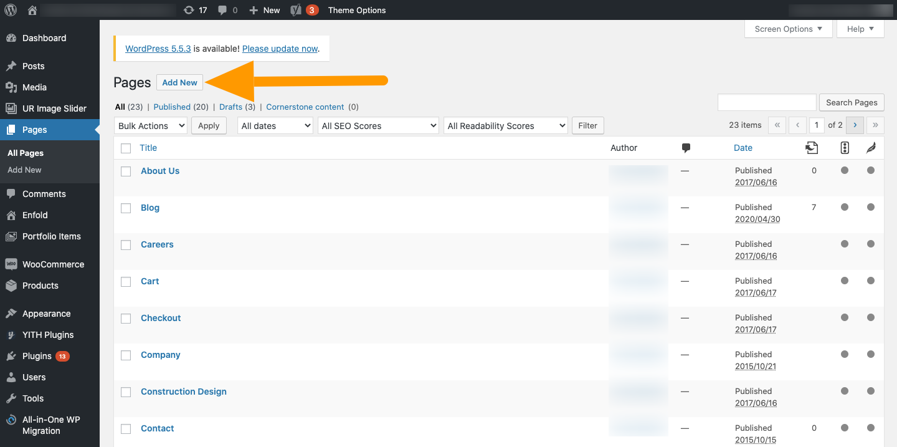Click the Search Pages button
897x447 pixels.
click(852, 102)
